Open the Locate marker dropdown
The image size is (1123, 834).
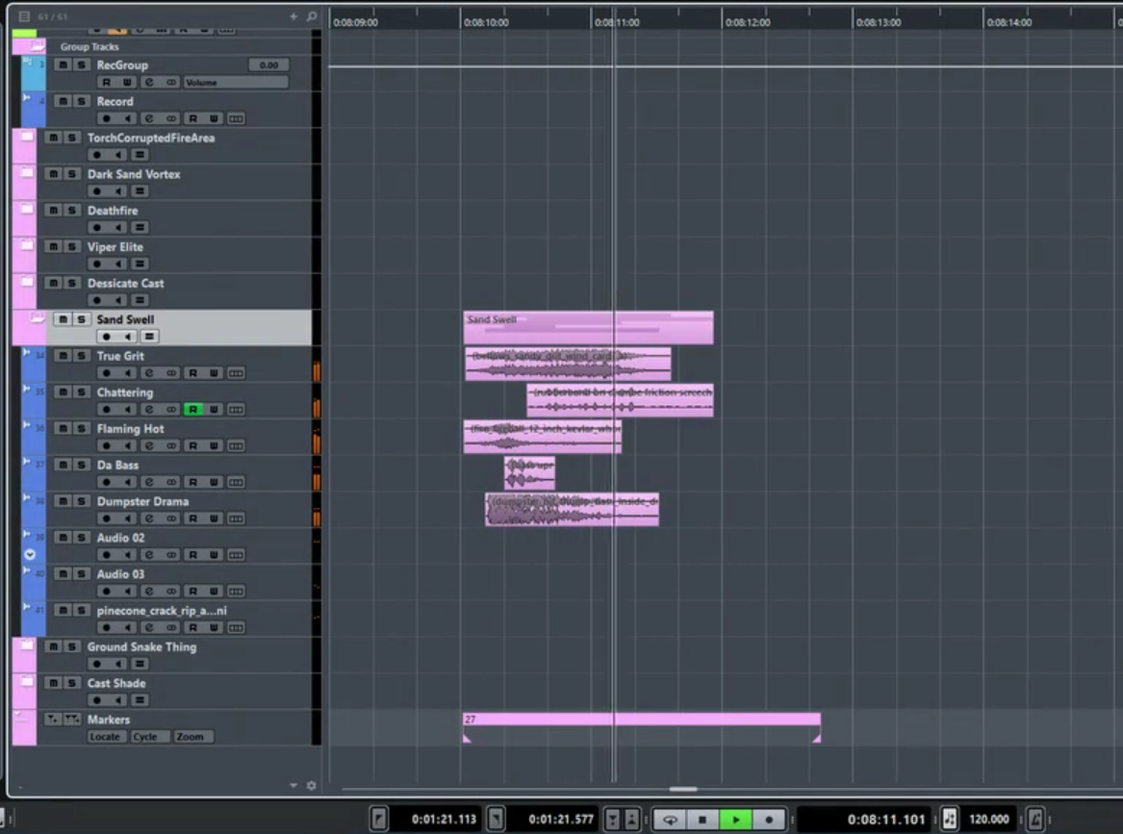click(x=106, y=737)
